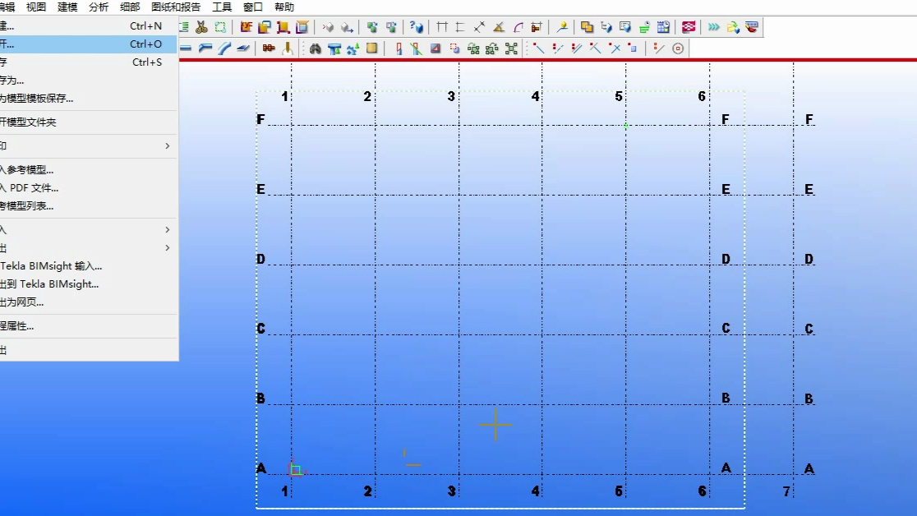Open the 细部 menu
This screenshot has height=516, width=917.
(x=129, y=7)
